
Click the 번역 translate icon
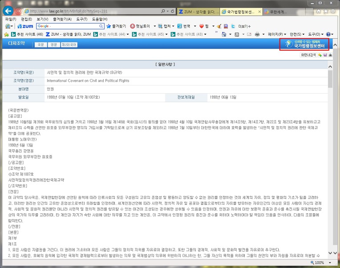click(179, 26)
